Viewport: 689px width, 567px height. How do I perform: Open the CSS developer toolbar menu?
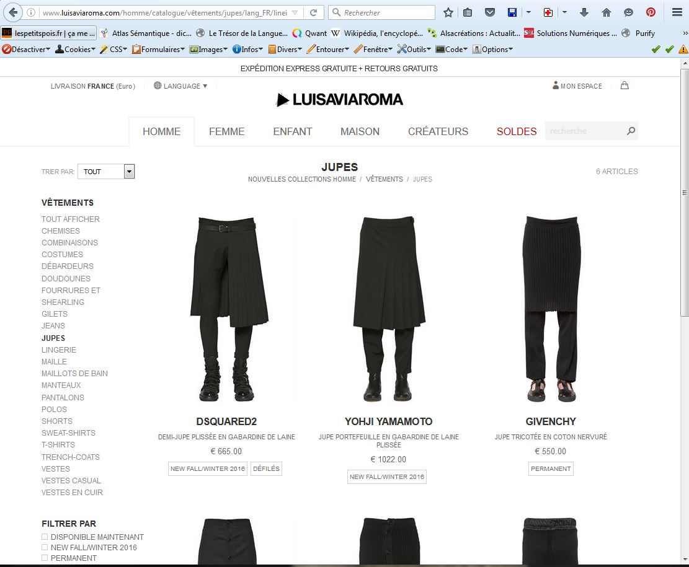pos(113,49)
